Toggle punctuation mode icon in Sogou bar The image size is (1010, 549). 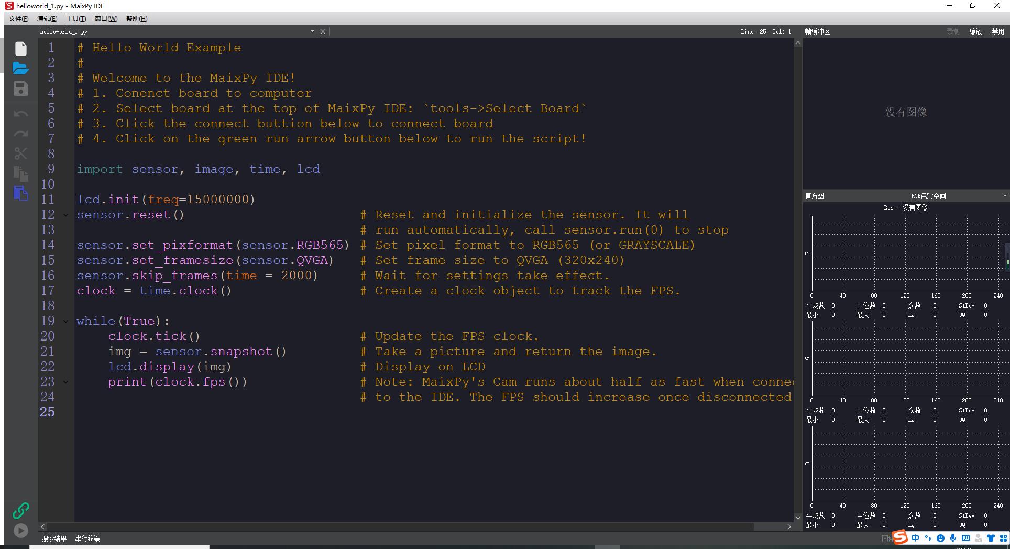928,538
